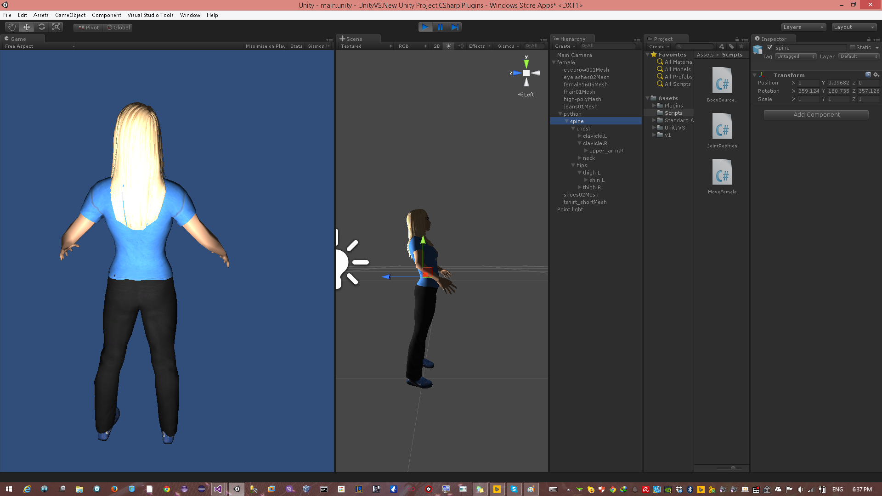The image size is (882, 496).
Task: Click the MoveFemale script icon
Action: (722, 172)
